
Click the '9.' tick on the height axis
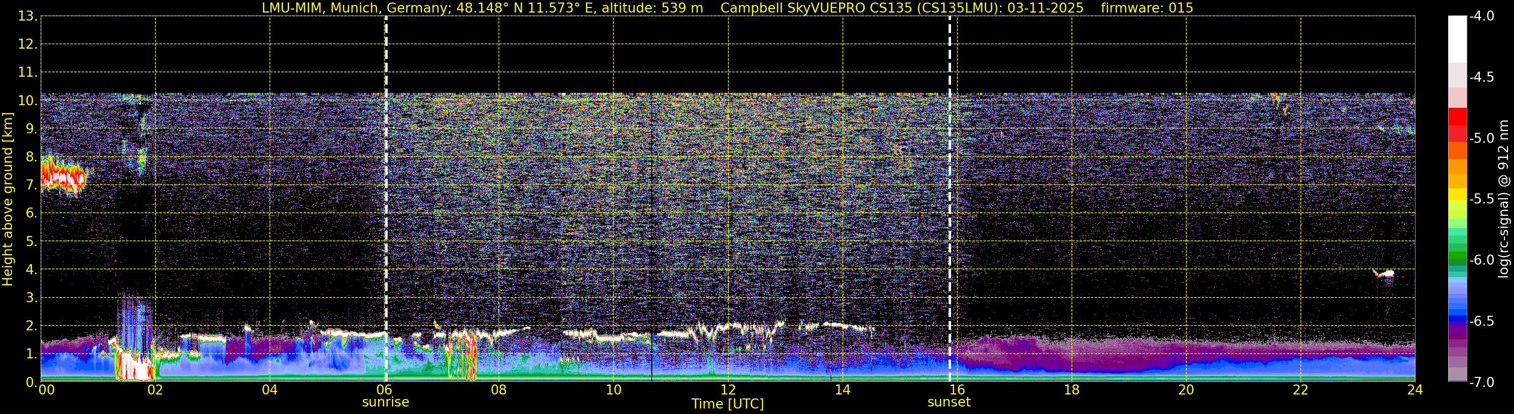[31, 129]
